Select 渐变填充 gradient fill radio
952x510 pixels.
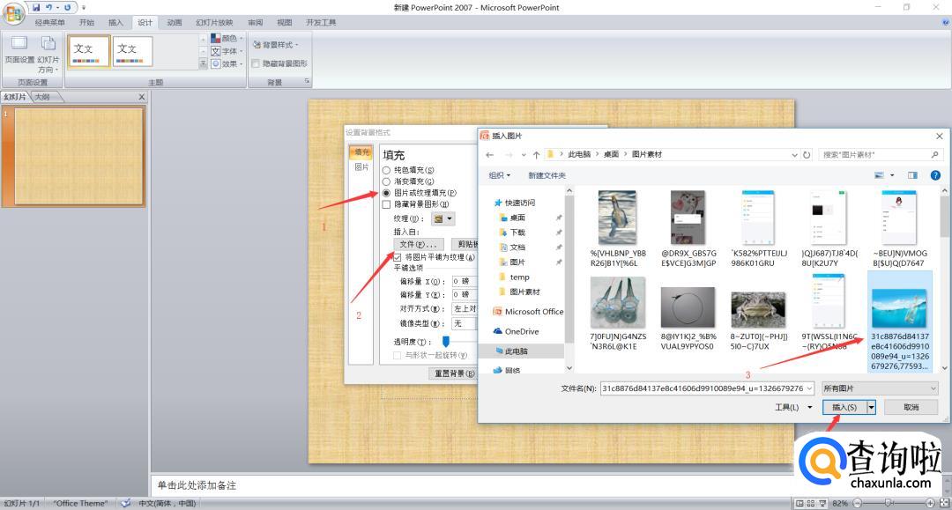pos(386,181)
